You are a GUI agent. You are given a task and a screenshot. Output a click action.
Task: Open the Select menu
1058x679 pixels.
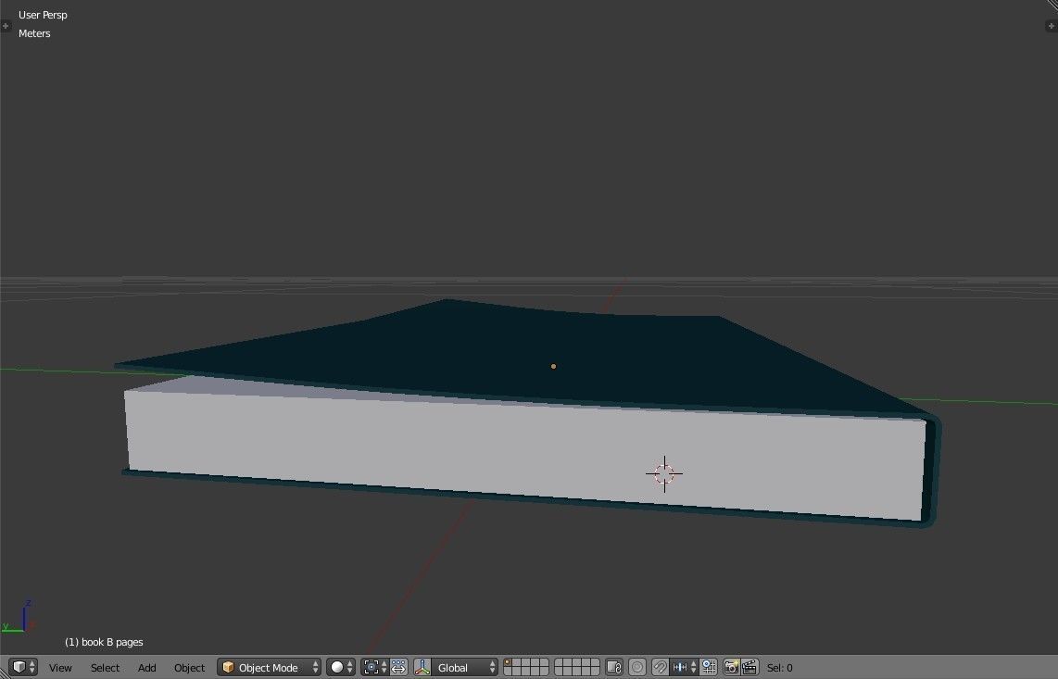coord(106,668)
